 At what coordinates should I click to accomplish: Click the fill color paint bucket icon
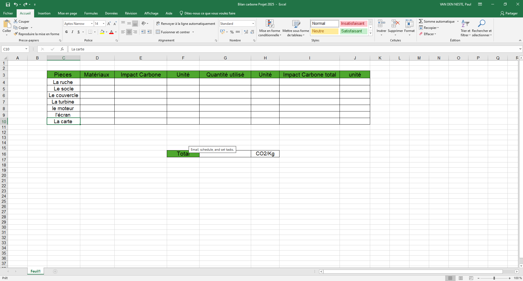(x=102, y=32)
